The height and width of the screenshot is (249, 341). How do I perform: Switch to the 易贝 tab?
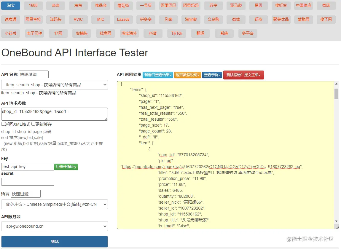click(x=258, y=5)
